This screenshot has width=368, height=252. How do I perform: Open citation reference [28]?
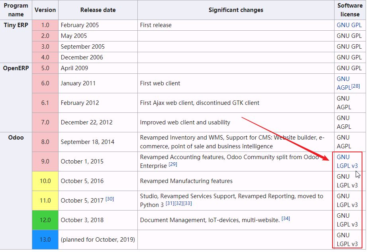(x=356, y=86)
